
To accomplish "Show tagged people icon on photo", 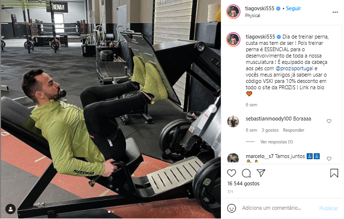I will point(11,209).
